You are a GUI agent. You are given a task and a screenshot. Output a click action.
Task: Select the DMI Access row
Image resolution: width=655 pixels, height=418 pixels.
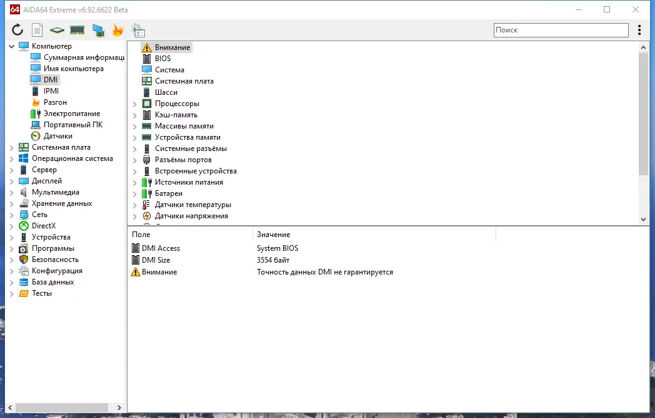pyautogui.click(x=161, y=249)
